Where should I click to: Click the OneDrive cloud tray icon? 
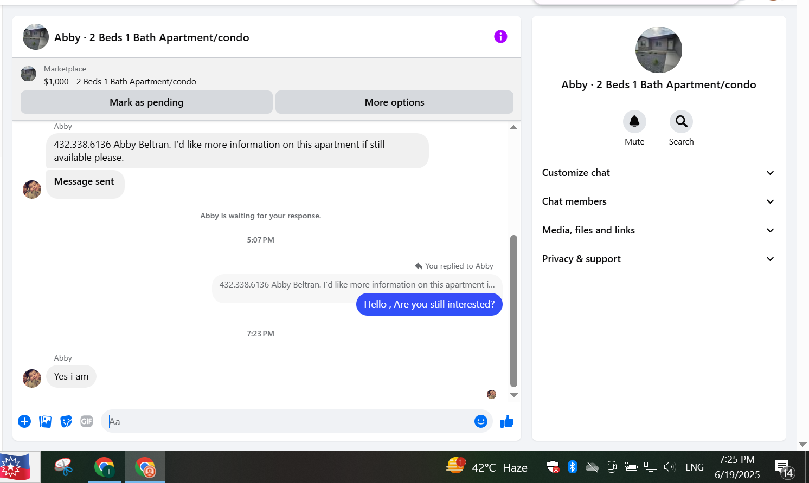point(592,467)
